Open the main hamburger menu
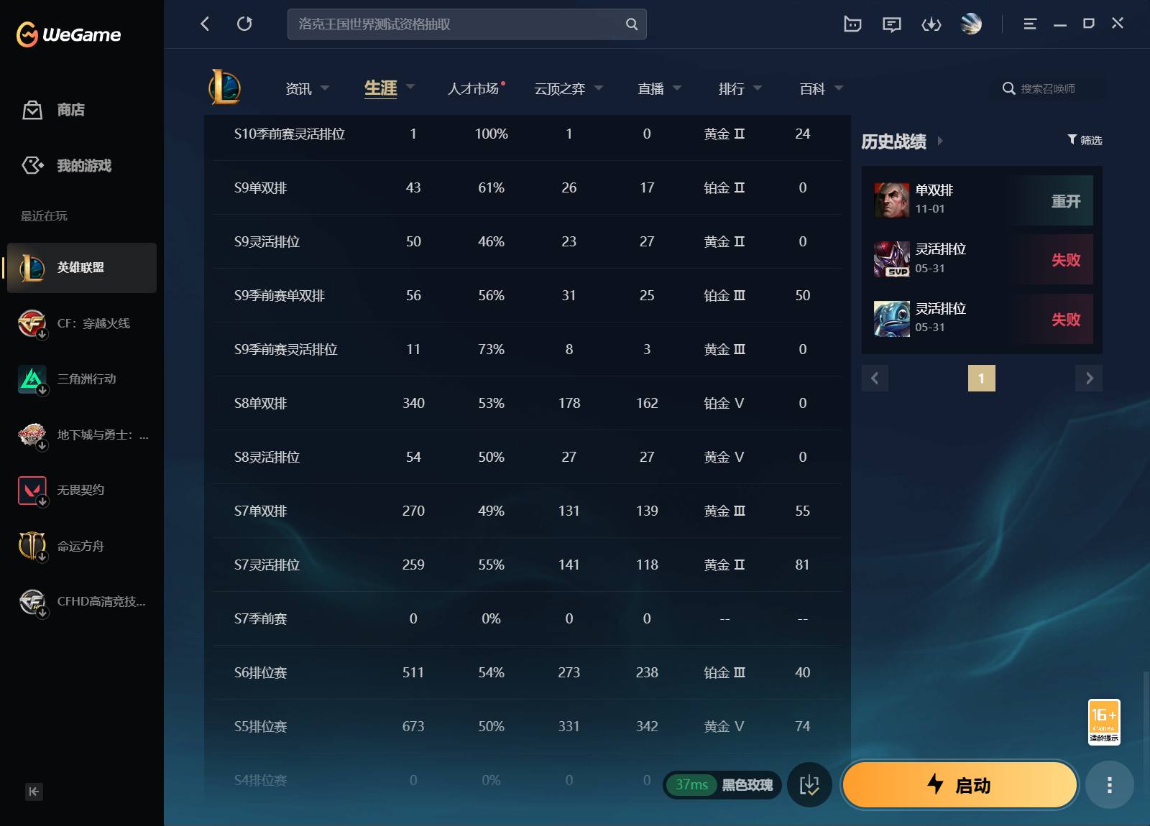This screenshot has width=1150, height=826. click(x=1030, y=24)
